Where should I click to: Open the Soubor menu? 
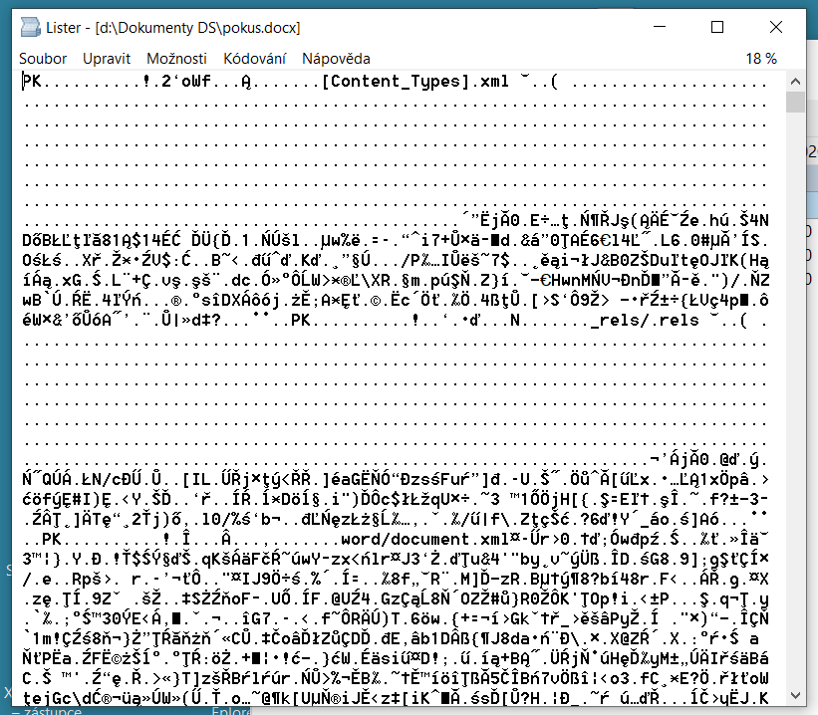43,59
